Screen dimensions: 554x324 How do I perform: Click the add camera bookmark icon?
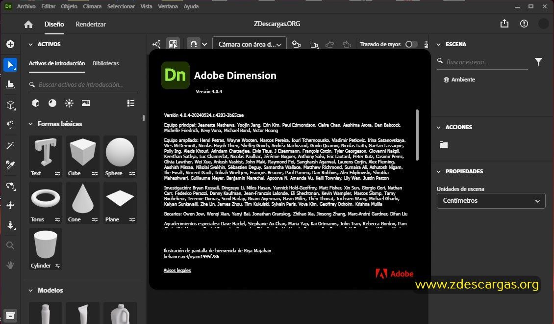pyautogui.click(x=297, y=44)
